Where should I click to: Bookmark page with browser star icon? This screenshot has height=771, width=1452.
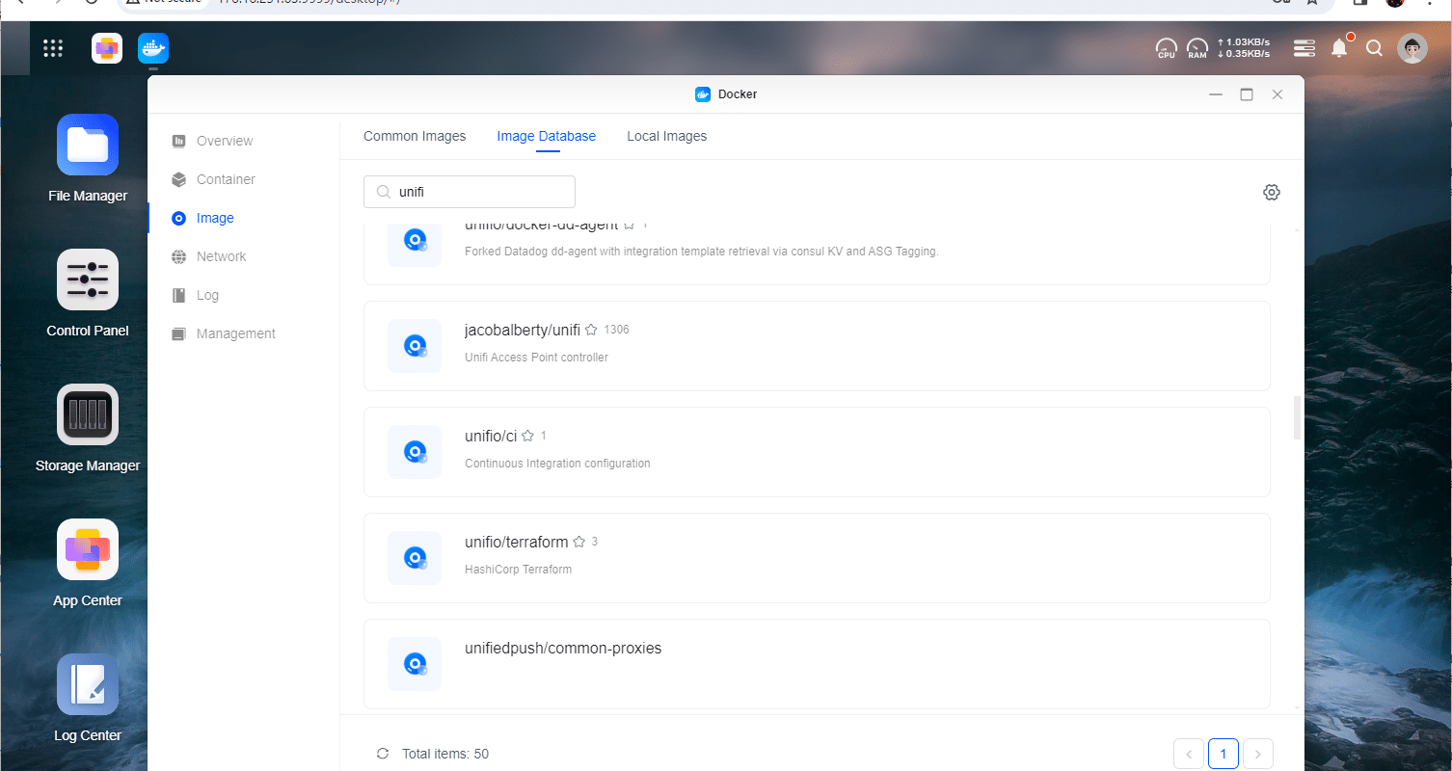1311,3
